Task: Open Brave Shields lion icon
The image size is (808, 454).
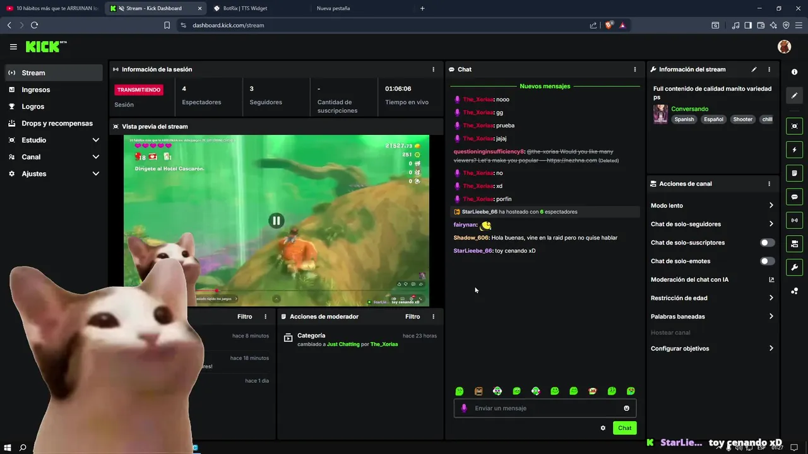Action: tap(609, 25)
